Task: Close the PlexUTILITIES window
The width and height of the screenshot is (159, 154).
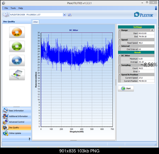Action: tap(153, 2)
